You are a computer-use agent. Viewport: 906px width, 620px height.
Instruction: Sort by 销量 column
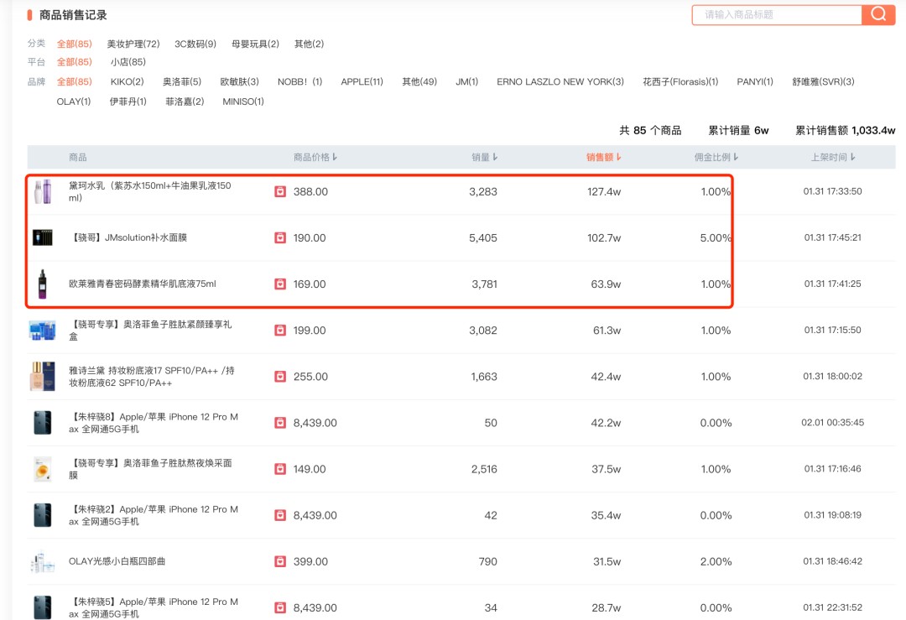pyautogui.click(x=485, y=157)
